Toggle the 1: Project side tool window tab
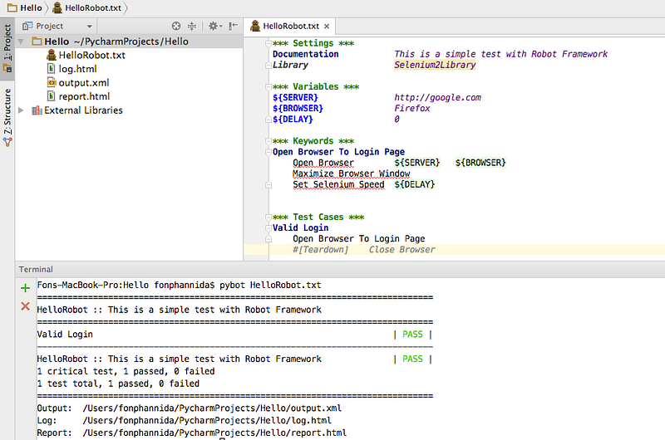This screenshot has height=440, width=665. (x=7, y=49)
